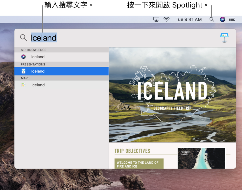Click the GEOGRAPHY FIELD TRIP subtitle
Viewport: 242px width, 190px height.
pos(172,108)
